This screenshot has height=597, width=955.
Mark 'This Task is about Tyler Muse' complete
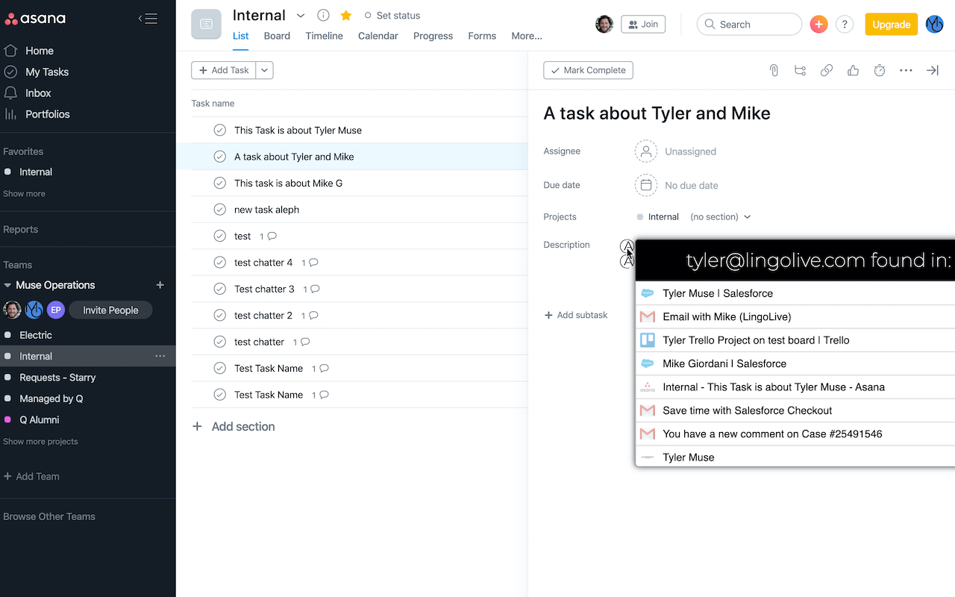point(219,130)
